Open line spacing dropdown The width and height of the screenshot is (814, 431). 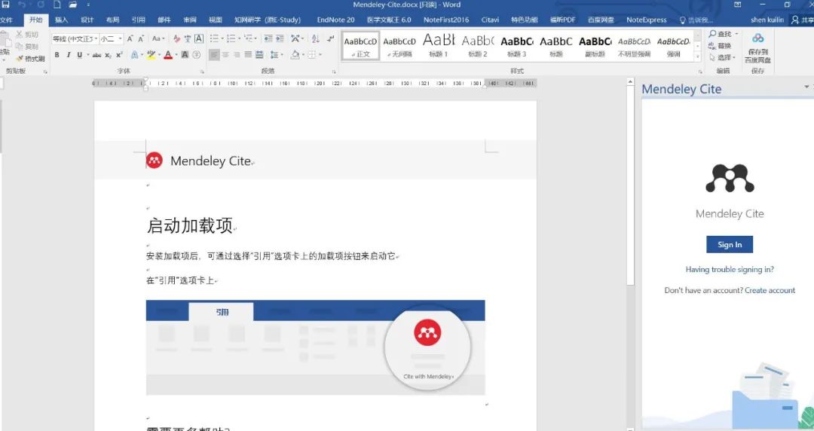click(x=277, y=55)
